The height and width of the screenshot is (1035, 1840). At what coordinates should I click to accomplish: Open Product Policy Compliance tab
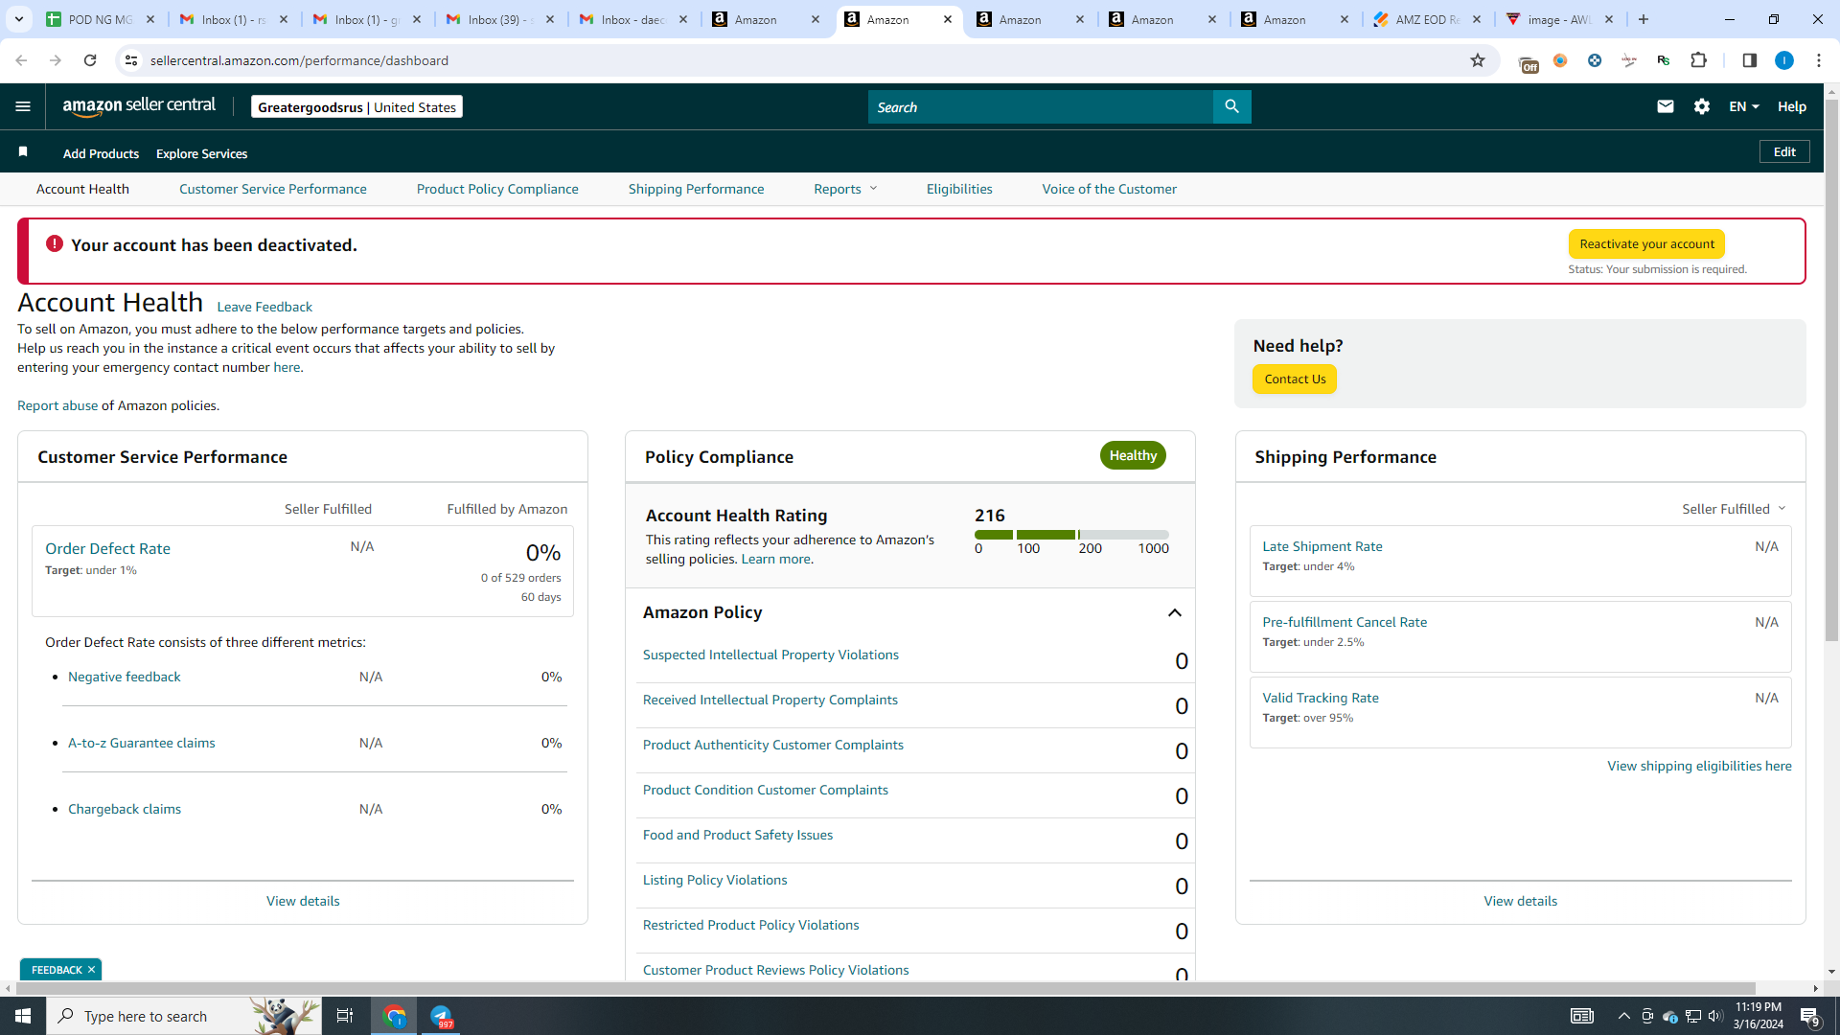point(497,189)
